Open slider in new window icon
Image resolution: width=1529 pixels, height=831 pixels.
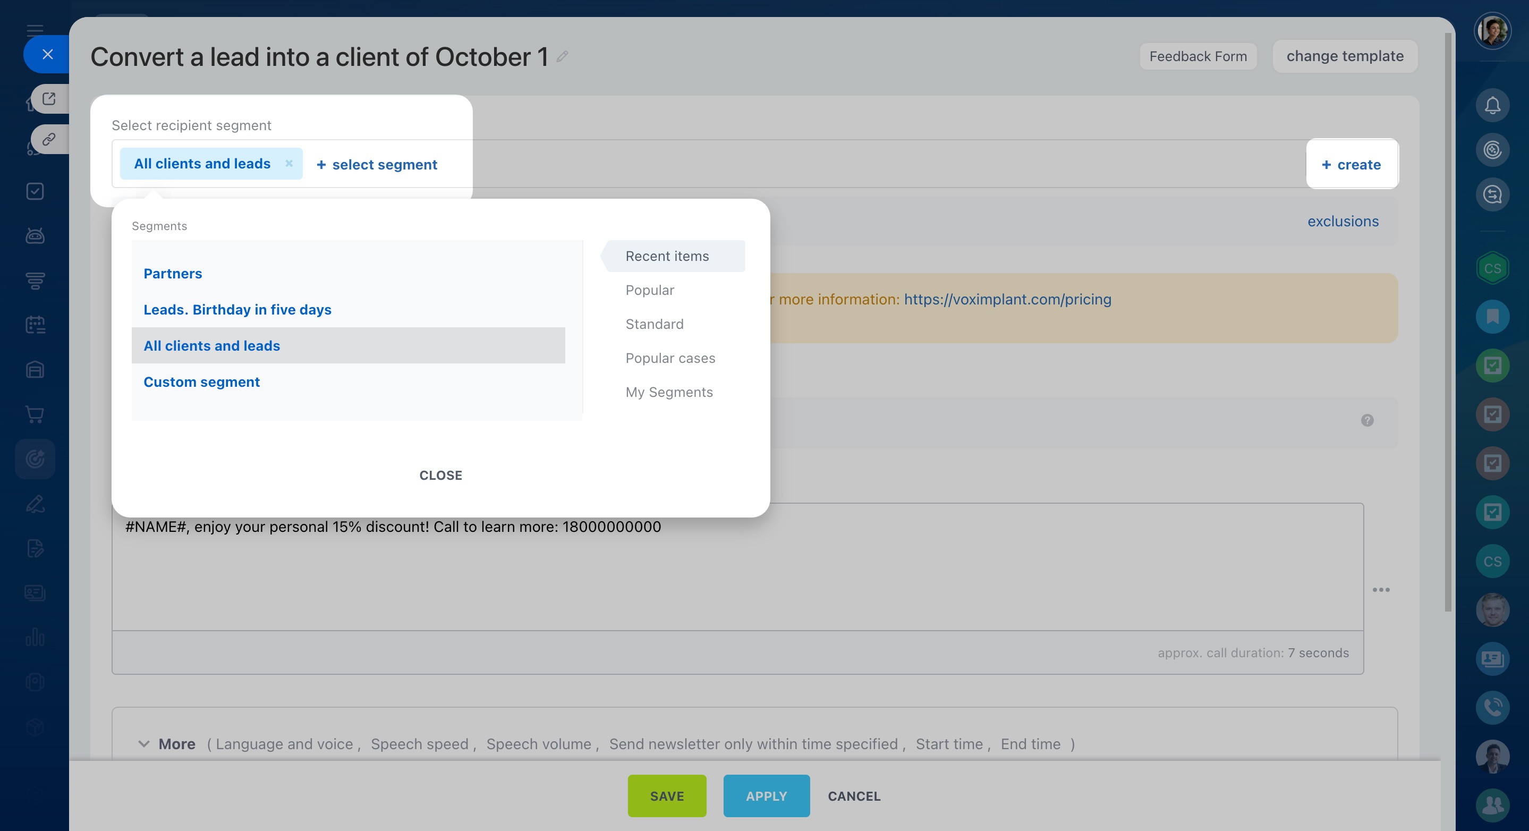(49, 98)
